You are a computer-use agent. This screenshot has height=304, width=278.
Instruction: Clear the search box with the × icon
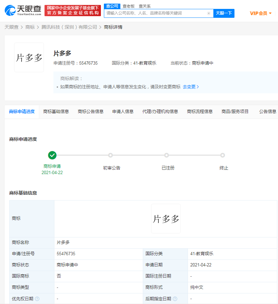pos(208,13)
